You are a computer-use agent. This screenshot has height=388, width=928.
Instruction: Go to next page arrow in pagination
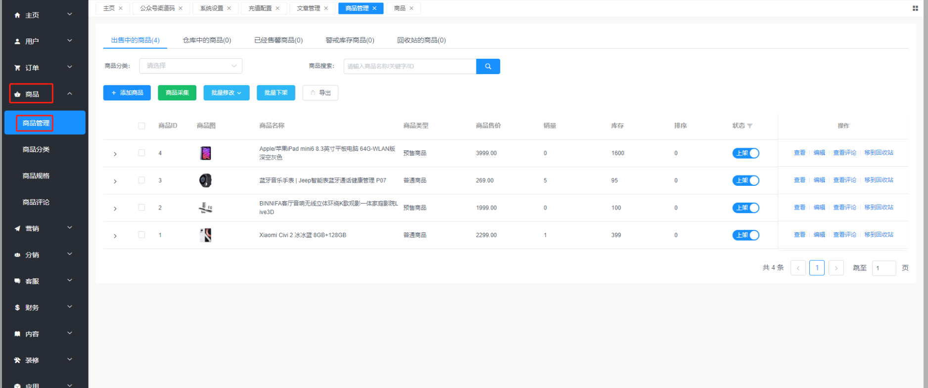click(x=836, y=268)
